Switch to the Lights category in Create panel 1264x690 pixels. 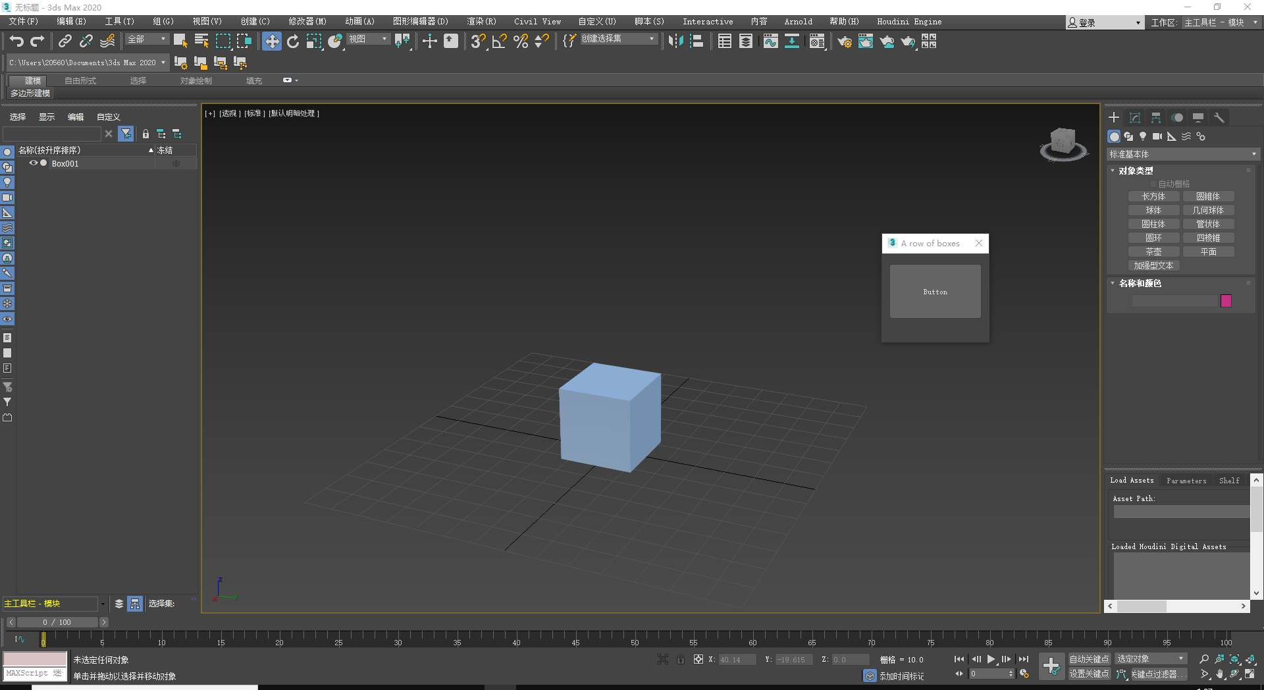click(1144, 136)
